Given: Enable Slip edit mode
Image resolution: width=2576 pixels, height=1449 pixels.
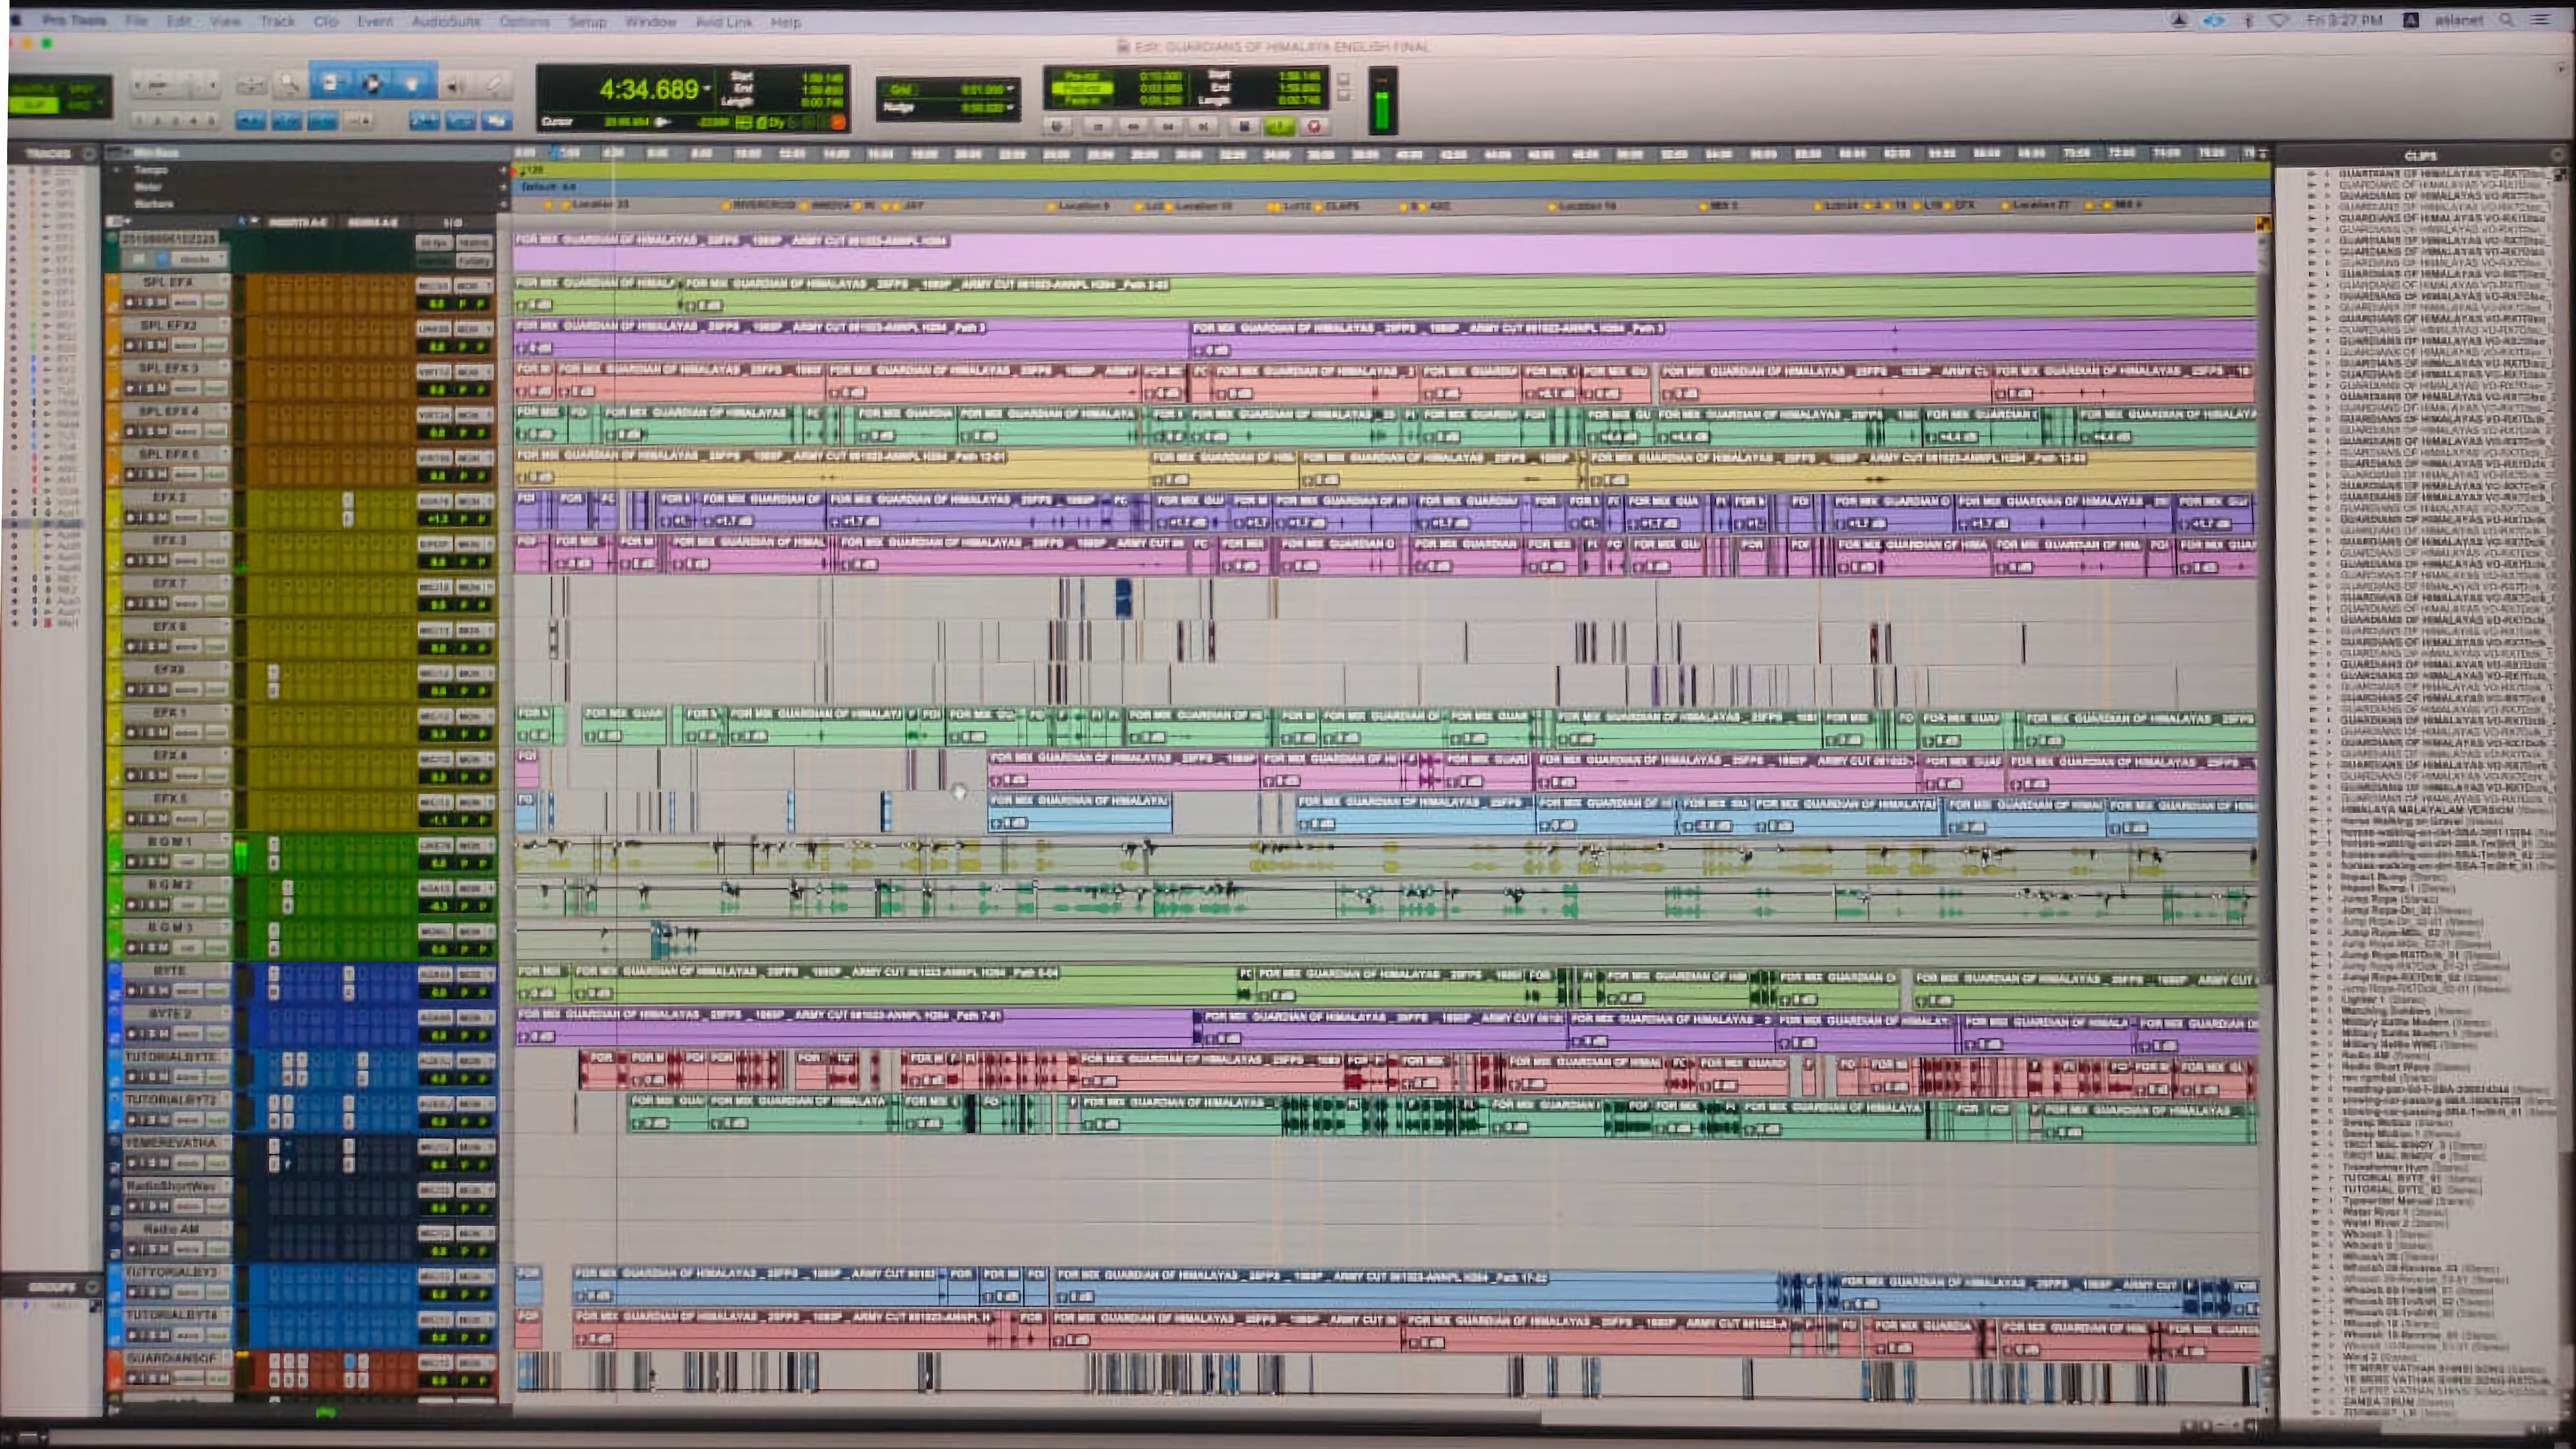Looking at the screenshot, I should tap(34, 105).
